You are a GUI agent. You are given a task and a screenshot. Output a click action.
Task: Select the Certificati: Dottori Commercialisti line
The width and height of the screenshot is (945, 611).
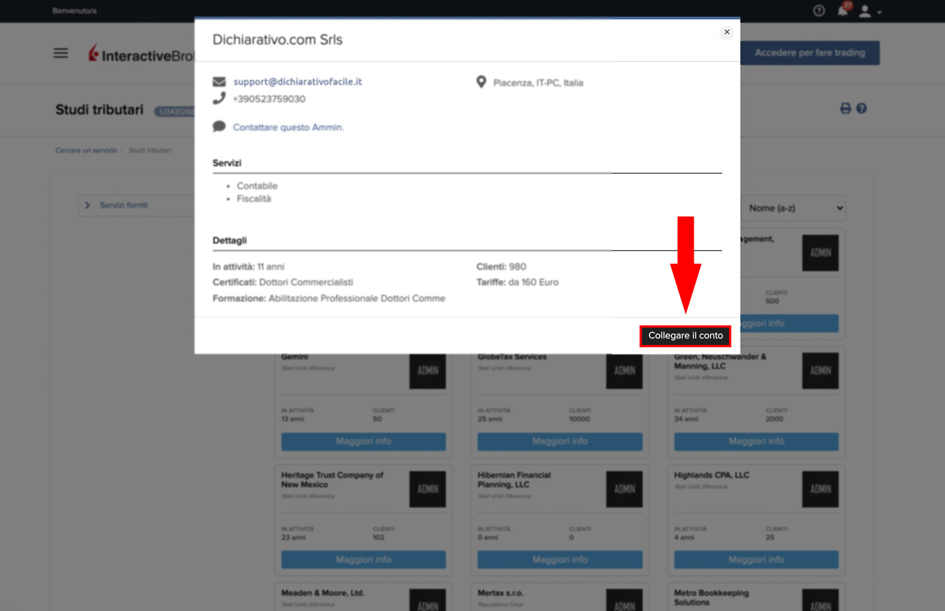click(283, 282)
